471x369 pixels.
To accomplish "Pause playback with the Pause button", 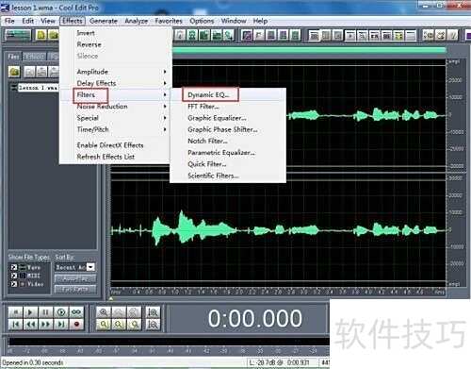I will tap(45, 312).
